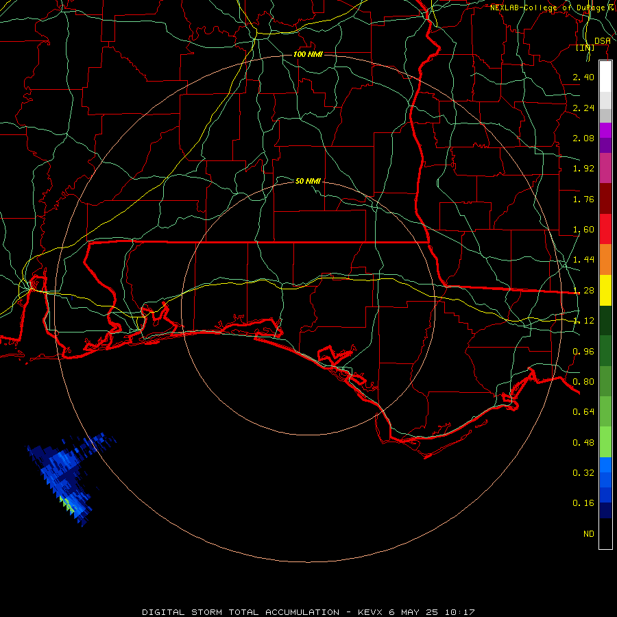Select the bright purple legend swatch

point(605,130)
